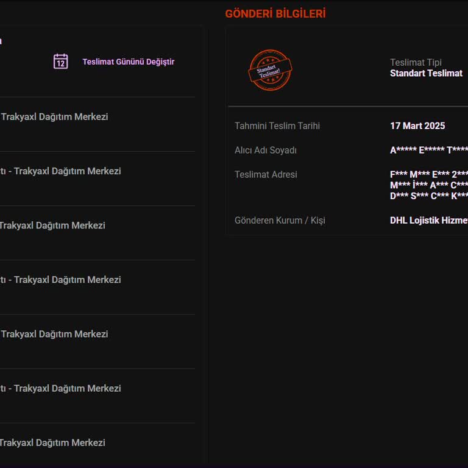Click the Standart Teslimat stamp icon
468x468 pixels.
pos(270,70)
